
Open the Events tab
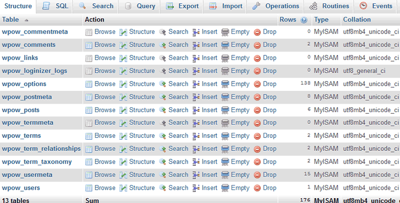pyautogui.click(x=376, y=6)
